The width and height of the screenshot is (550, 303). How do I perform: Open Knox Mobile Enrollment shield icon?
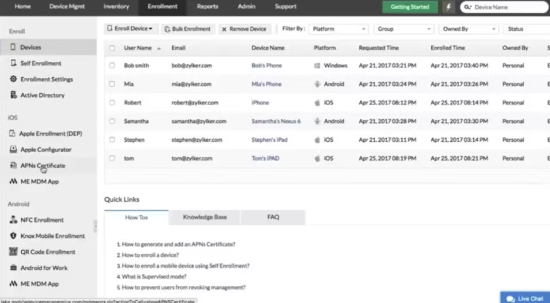14,236
